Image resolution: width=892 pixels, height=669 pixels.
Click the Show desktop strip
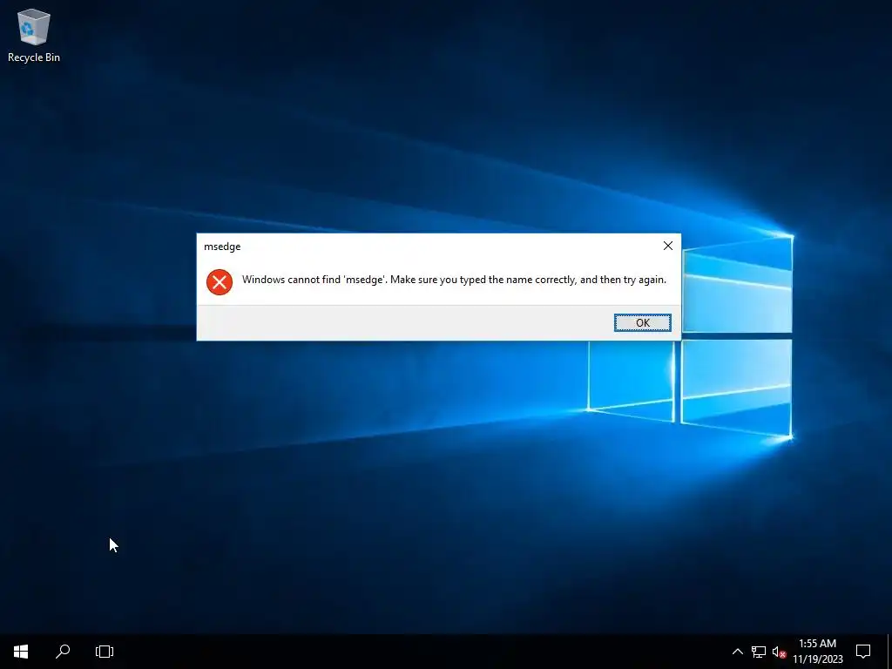(889, 652)
